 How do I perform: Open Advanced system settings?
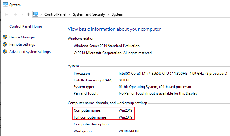(x=30, y=52)
